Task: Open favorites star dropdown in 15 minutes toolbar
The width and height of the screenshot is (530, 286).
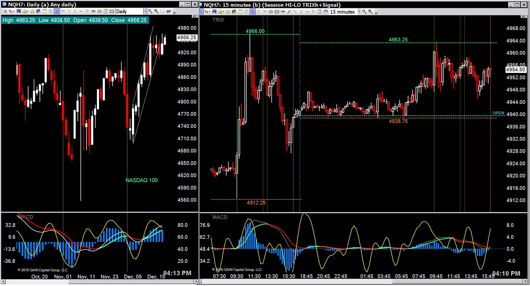Action: pos(223,11)
